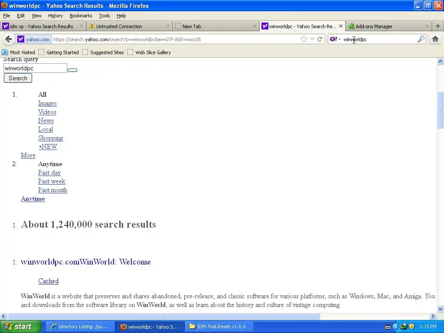Screen dimensions: 444x333
Task: Click the yahoo.com site identity button
Action: point(33,39)
